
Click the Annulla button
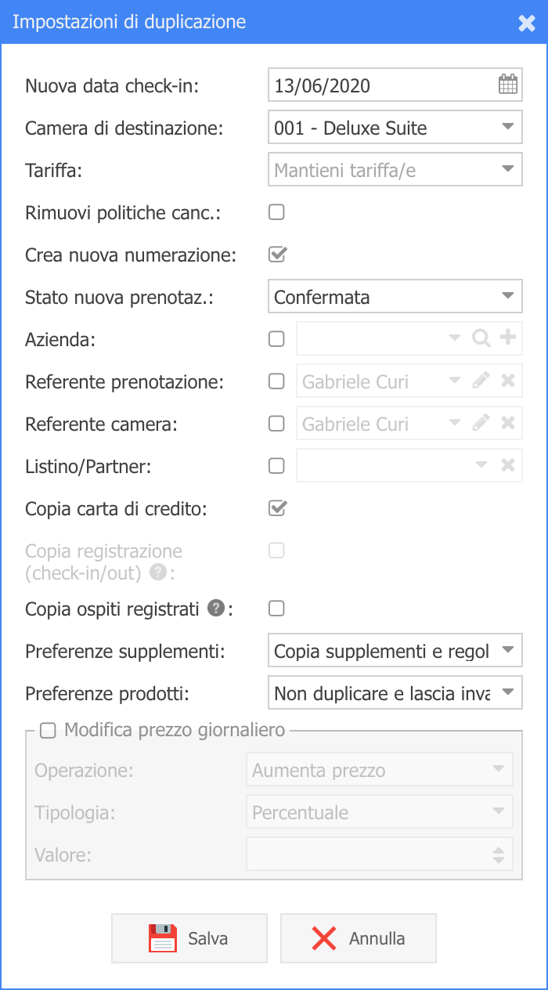pyautogui.click(x=359, y=938)
